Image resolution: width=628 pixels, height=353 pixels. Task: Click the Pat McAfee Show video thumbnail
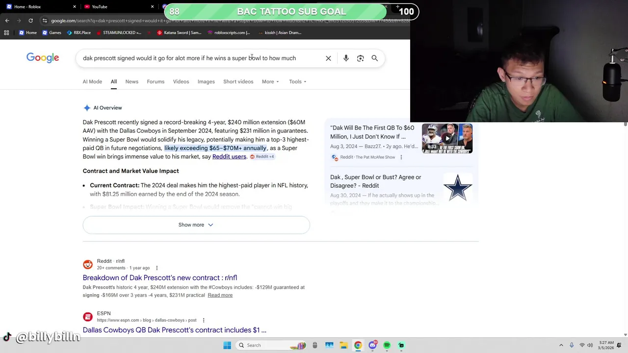[x=447, y=138]
